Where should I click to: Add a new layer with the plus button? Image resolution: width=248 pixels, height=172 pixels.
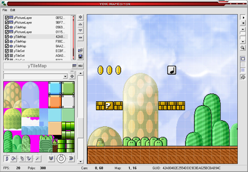pos(80,17)
